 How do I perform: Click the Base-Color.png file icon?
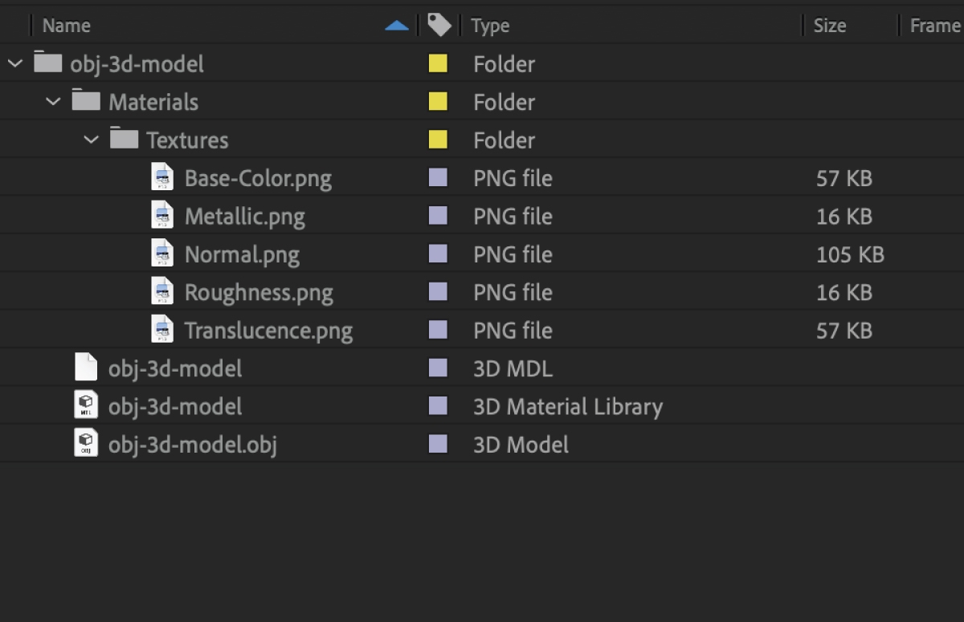(x=162, y=177)
